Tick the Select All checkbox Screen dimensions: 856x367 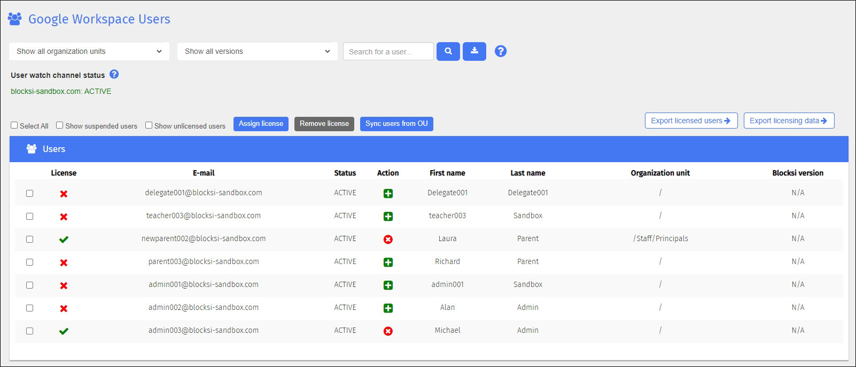pos(14,125)
